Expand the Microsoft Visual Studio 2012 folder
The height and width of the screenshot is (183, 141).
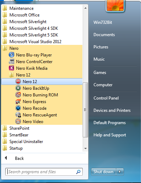coord(42,42)
